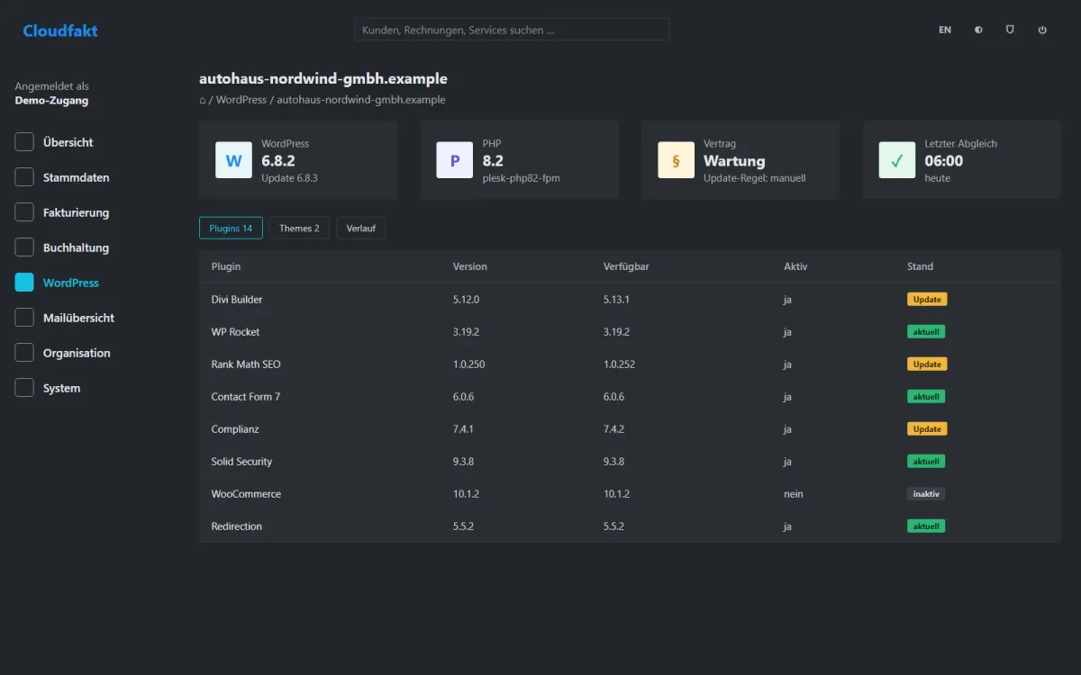Viewport: 1081px width, 675px height.
Task: Open the Cloudfakt logo link
Action: [x=60, y=31]
